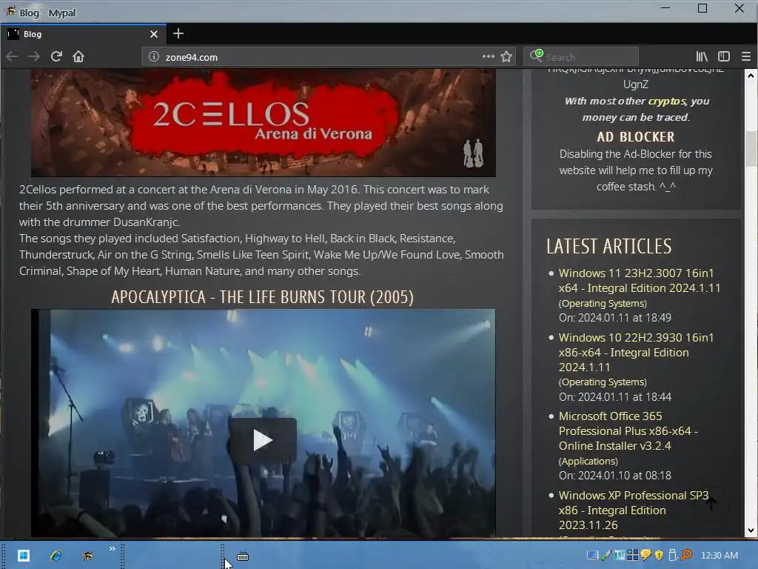
Task: Click the monitor icon in the system tray
Action: tap(592, 556)
